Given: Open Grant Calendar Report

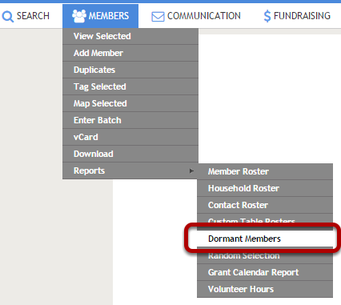Looking at the screenshot, I should (x=265, y=272).
